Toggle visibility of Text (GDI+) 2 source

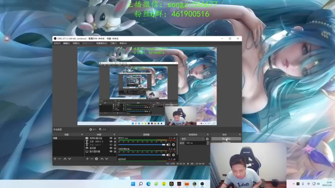(111, 142)
